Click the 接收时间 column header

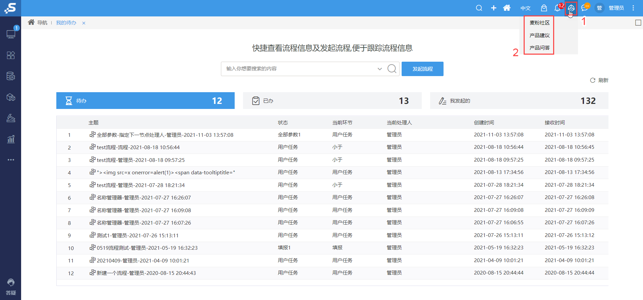(555, 123)
